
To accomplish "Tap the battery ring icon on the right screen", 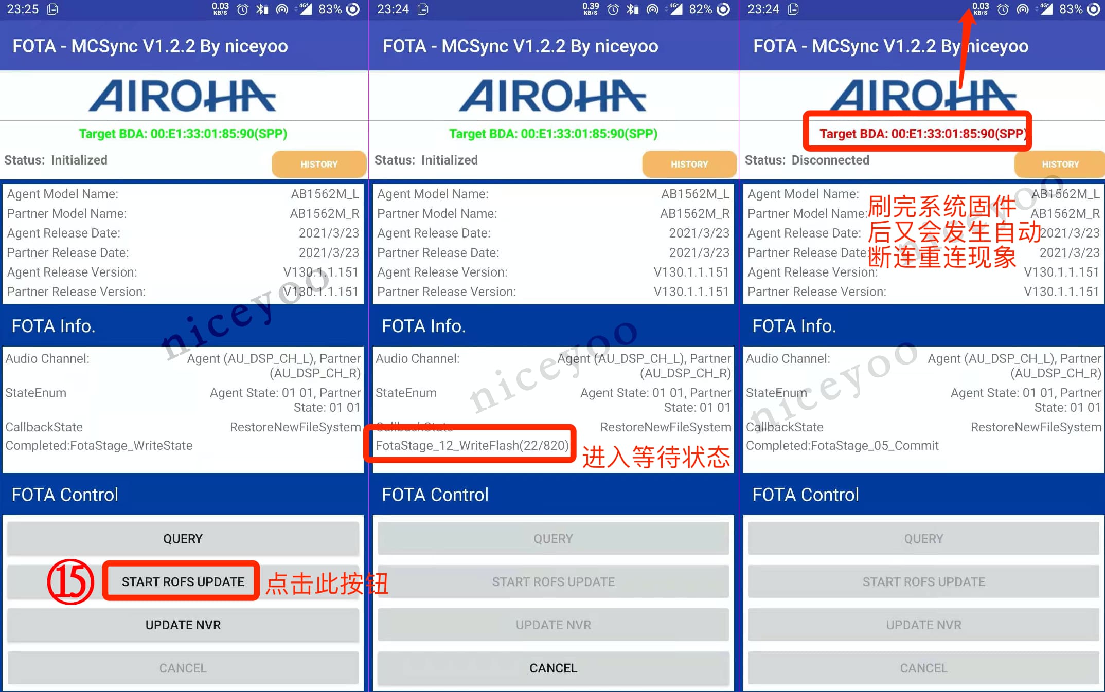I will point(1094,9).
